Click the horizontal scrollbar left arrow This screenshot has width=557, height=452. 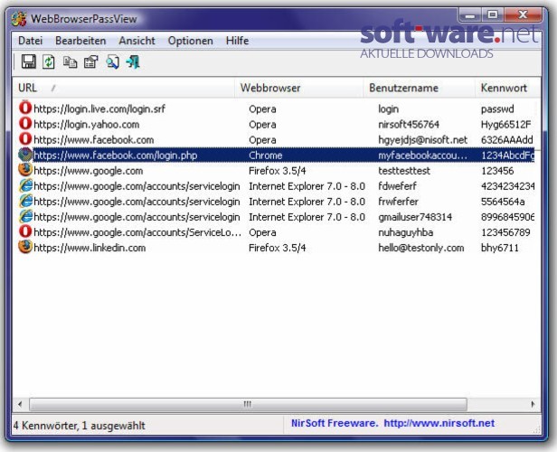20,404
